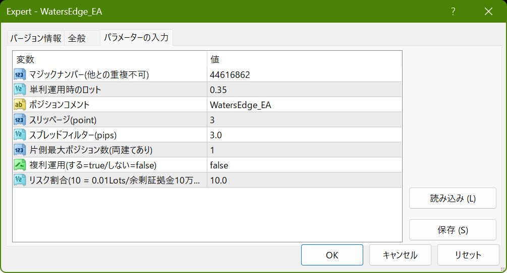Click the integer icon beside マジックナンバー
Screen dimensions: 507x273
click(x=20, y=75)
